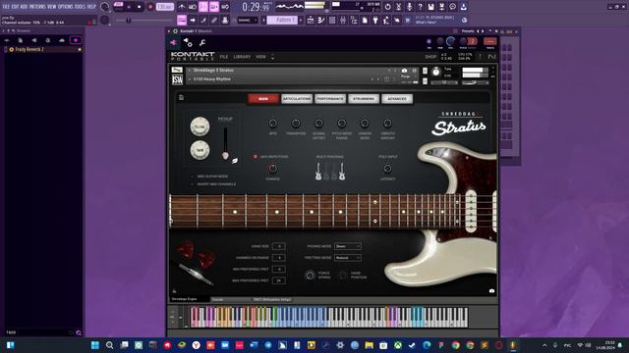Select the first multi-tracking guitar icon
The width and height of the screenshot is (629, 353).
(x=318, y=172)
